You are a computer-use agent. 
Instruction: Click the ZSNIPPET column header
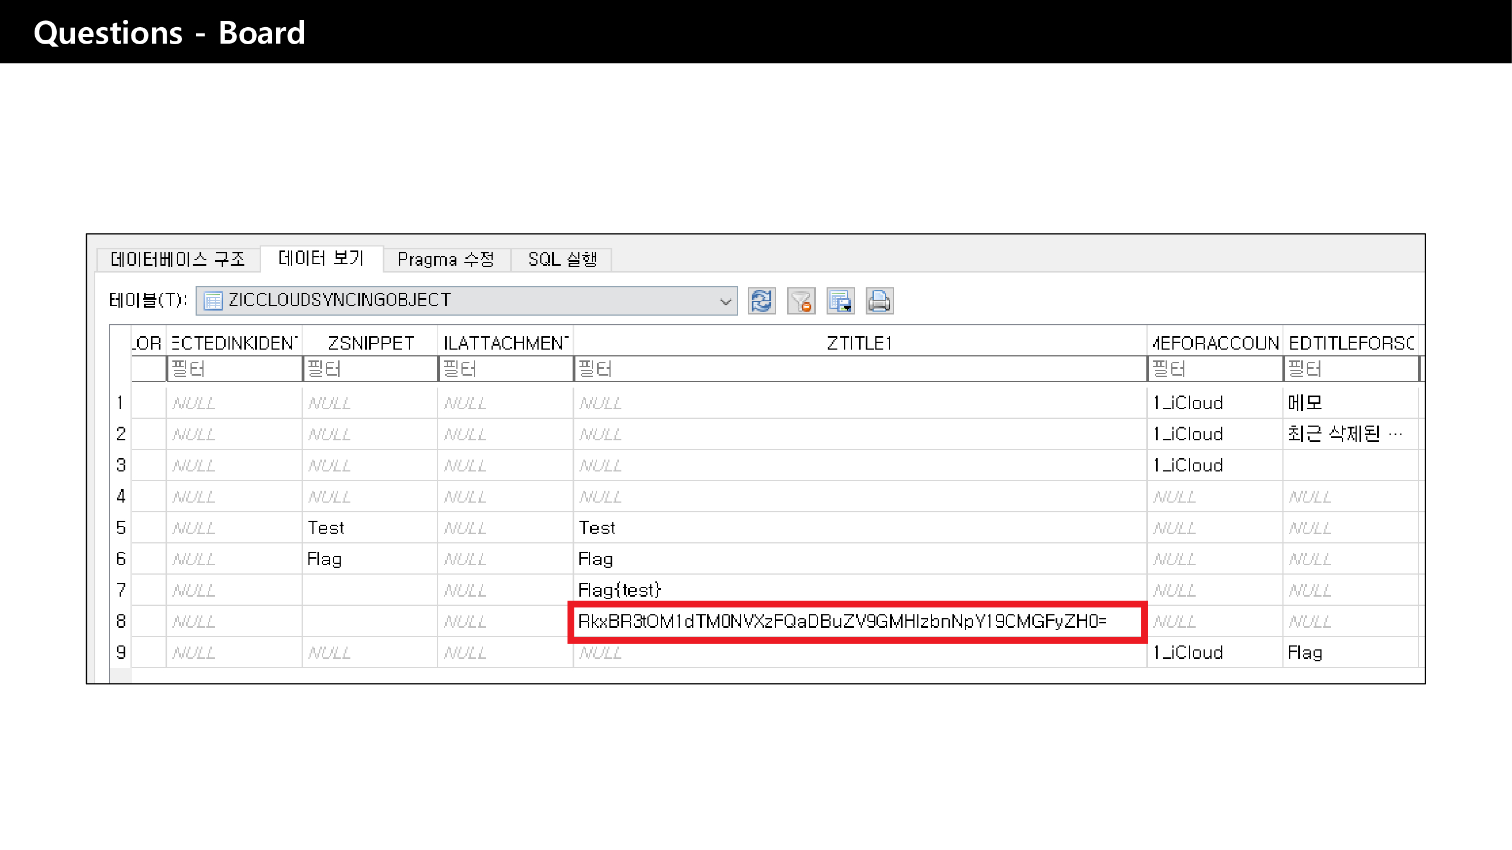[x=370, y=343]
